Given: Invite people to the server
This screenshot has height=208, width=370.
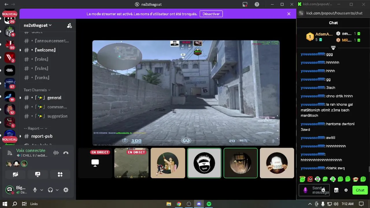Looking at the screenshot, I should click(69, 26).
